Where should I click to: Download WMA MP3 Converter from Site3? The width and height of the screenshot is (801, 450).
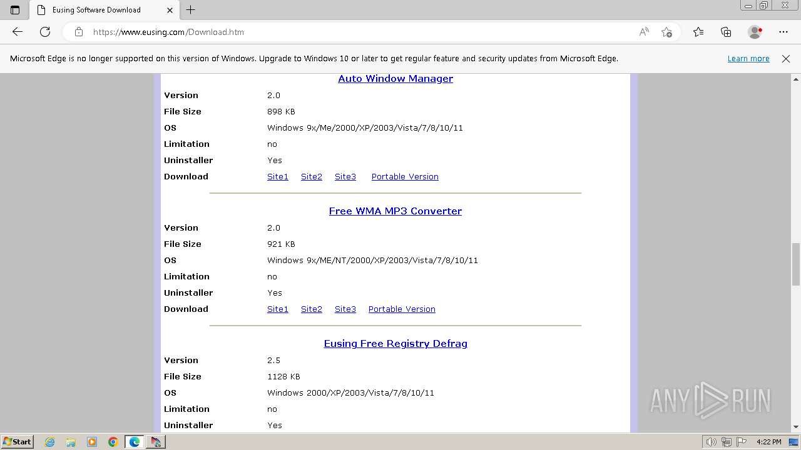[x=345, y=309]
